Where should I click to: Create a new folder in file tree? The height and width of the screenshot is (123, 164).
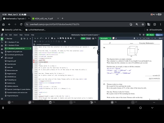click(x=24, y=39)
